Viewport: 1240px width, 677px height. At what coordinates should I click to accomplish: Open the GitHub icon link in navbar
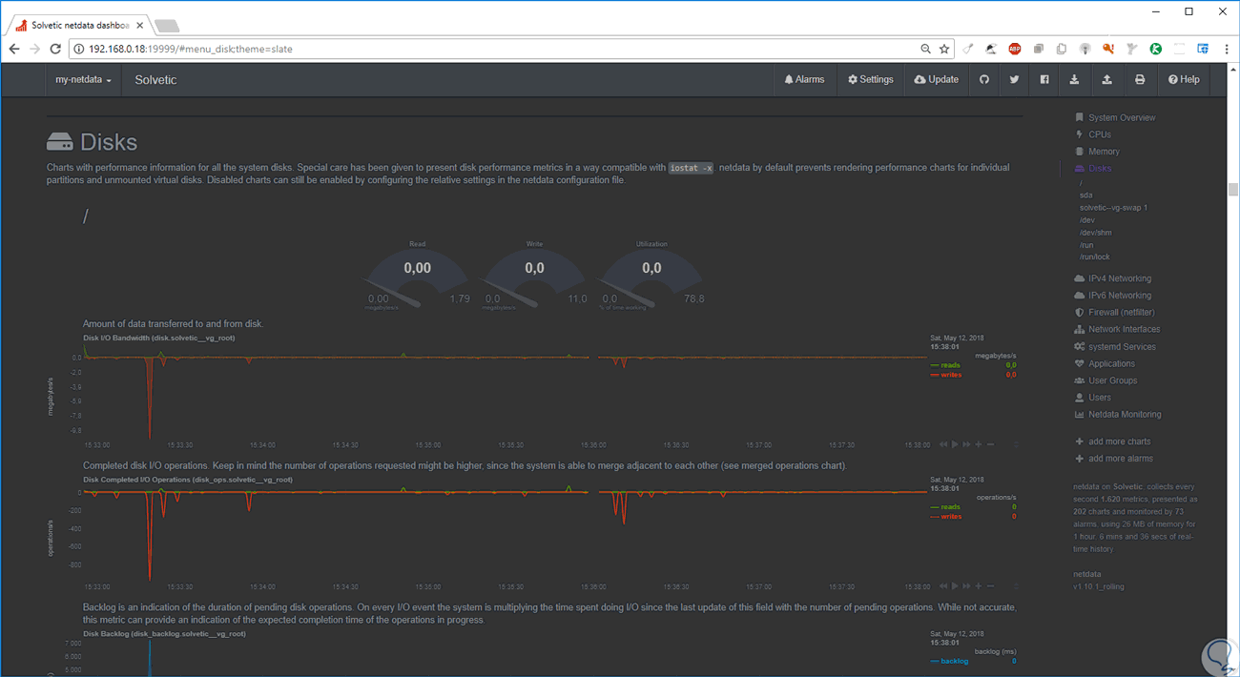tap(984, 80)
